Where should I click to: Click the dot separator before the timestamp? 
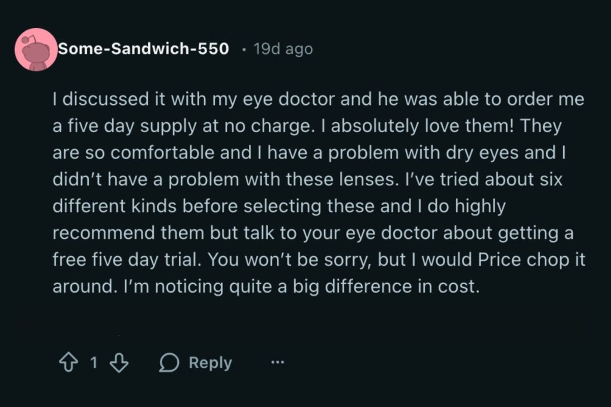pos(244,49)
